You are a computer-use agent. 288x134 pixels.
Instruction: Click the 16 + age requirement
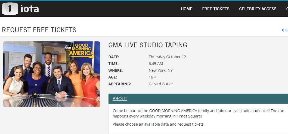pyautogui.click(x=153, y=77)
